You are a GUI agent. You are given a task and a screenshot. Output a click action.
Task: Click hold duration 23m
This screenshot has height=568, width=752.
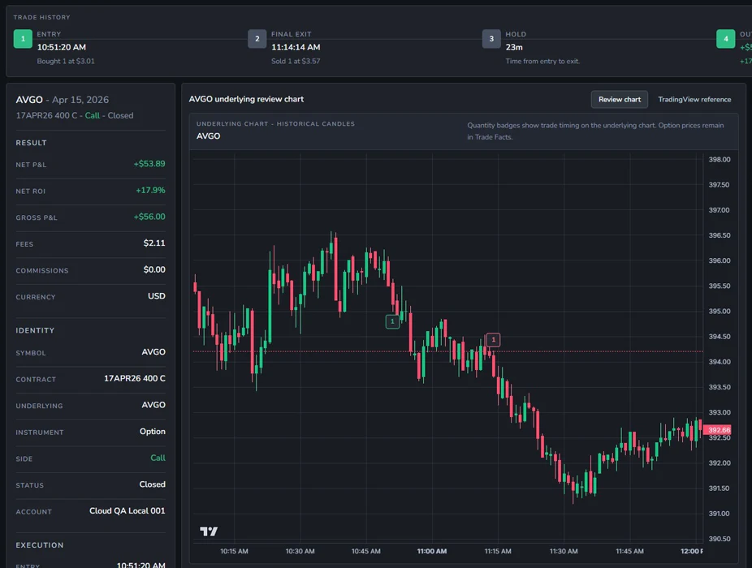coord(513,47)
